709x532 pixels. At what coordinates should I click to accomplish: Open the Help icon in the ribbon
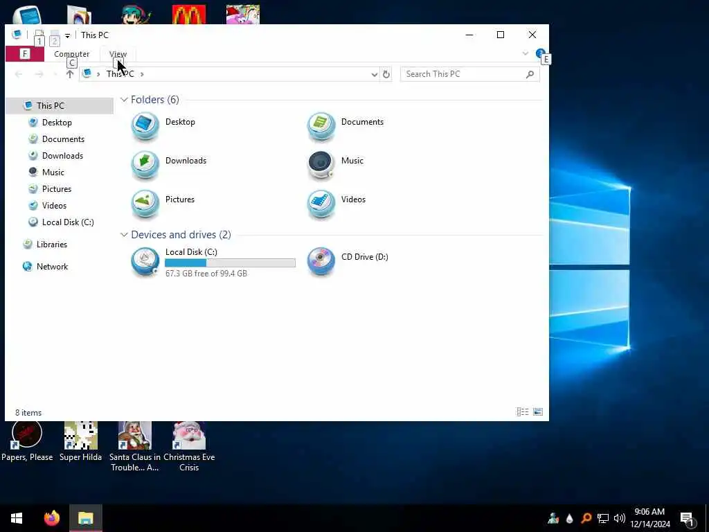click(x=540, y=54)
